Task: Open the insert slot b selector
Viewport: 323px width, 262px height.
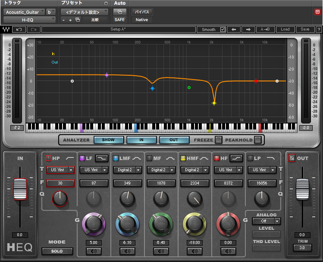Action: (51, 12)
